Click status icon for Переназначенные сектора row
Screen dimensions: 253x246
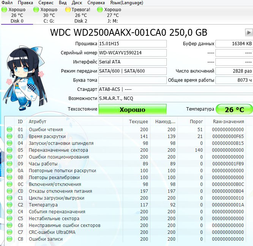(x=9, y=150)
